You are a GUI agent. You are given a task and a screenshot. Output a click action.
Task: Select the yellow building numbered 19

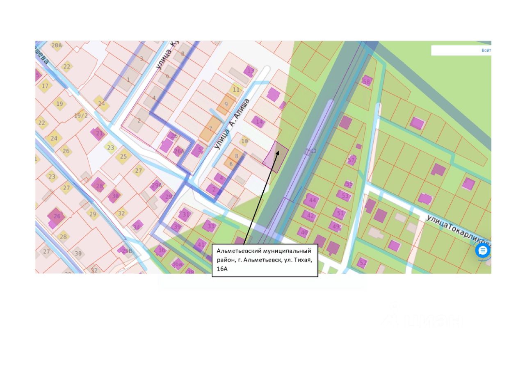coord(60,104)
